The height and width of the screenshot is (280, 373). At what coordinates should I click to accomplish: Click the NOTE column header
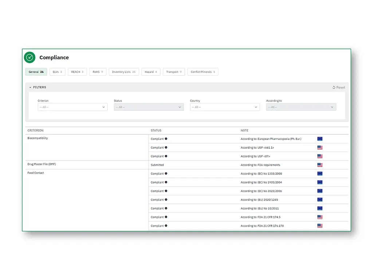pos(244,131)
